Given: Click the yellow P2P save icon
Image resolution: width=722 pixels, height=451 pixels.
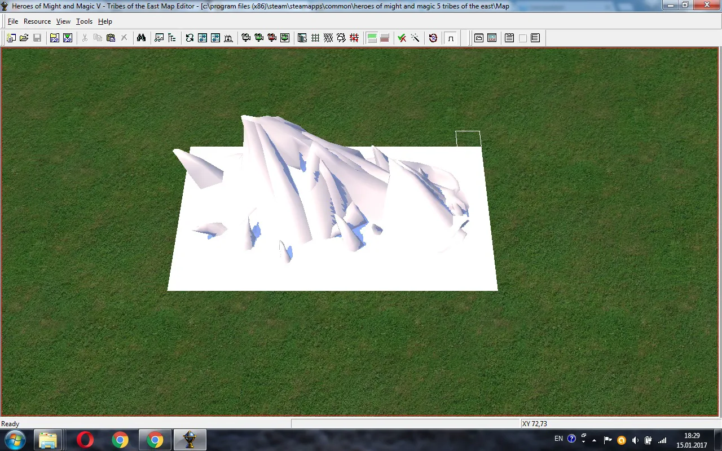Looking at the screenshot, I should point(55,38).
